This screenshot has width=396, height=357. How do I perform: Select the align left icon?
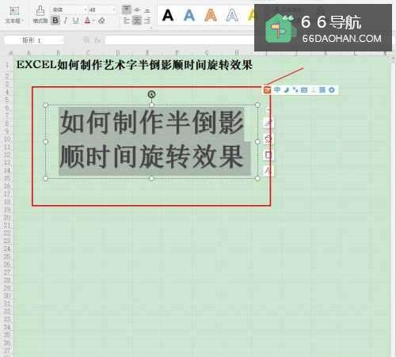click(x=127, y=21)
